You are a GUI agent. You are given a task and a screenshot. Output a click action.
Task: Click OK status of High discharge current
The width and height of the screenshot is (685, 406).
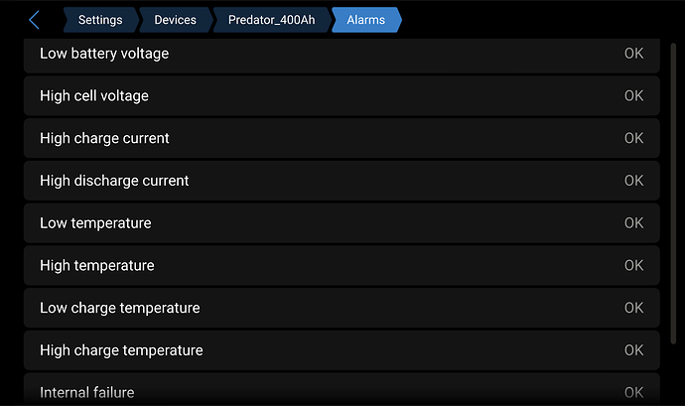coord(633,181)
